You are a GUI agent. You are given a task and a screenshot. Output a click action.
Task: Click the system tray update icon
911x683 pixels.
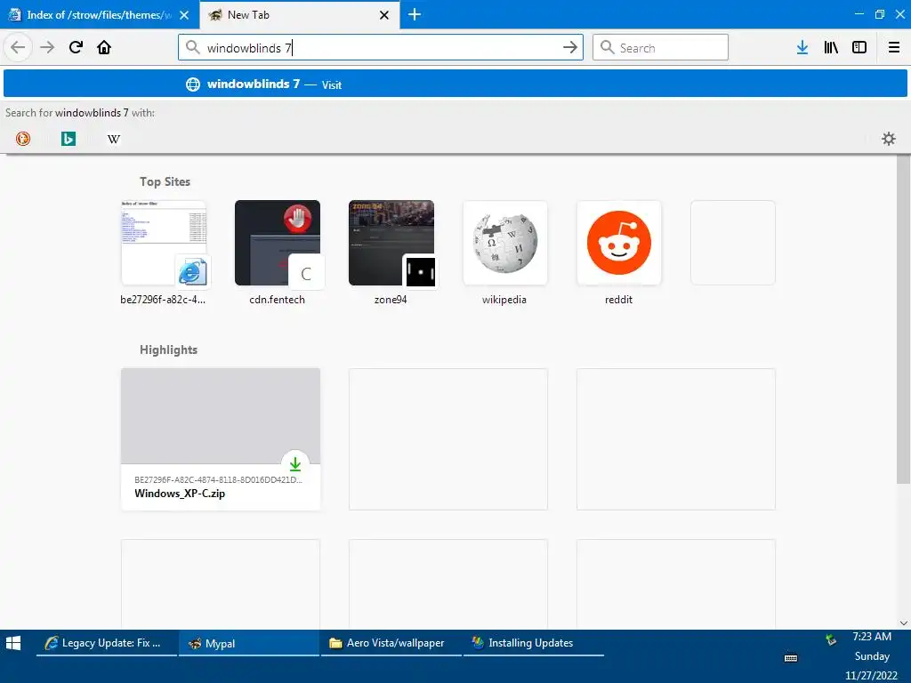tap(831, 640)
